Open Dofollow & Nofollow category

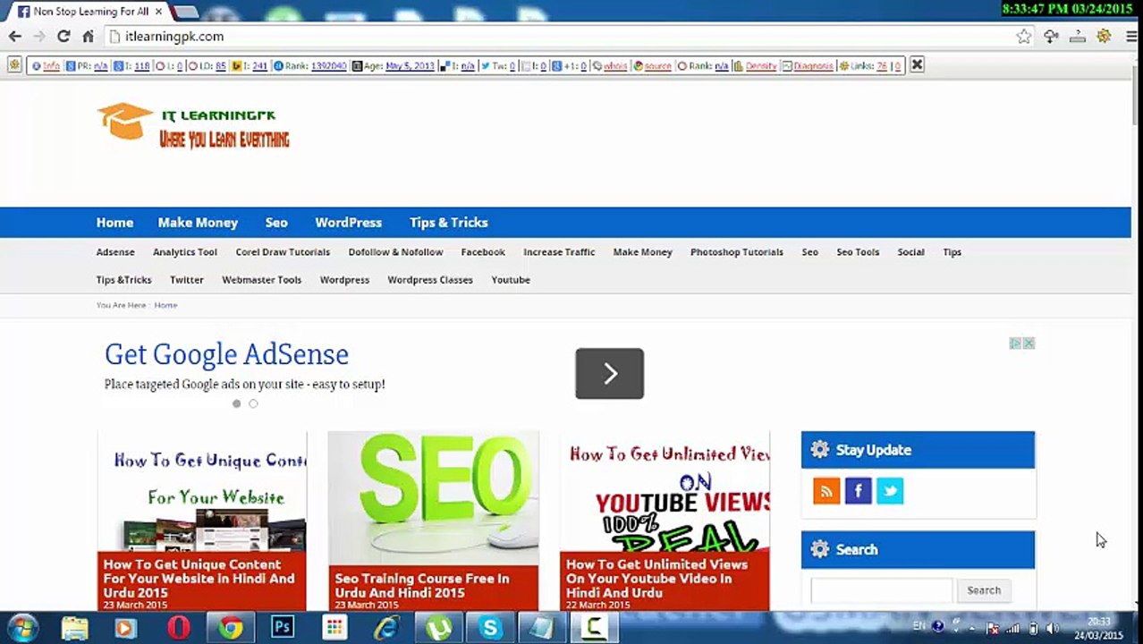(x=395, y=252)
